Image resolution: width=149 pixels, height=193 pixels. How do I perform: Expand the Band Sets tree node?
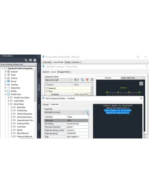(12, 107)
